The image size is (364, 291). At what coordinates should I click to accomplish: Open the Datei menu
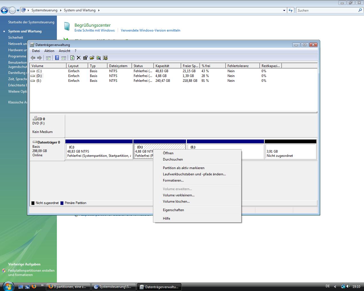(x=36, y=51)
